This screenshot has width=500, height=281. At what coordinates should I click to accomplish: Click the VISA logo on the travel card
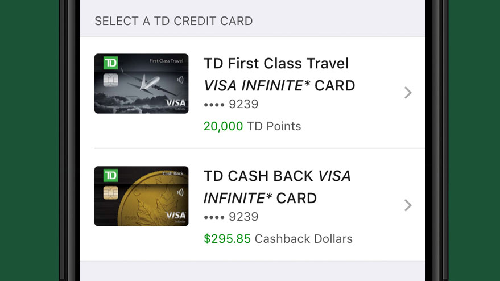coord(176,104)
